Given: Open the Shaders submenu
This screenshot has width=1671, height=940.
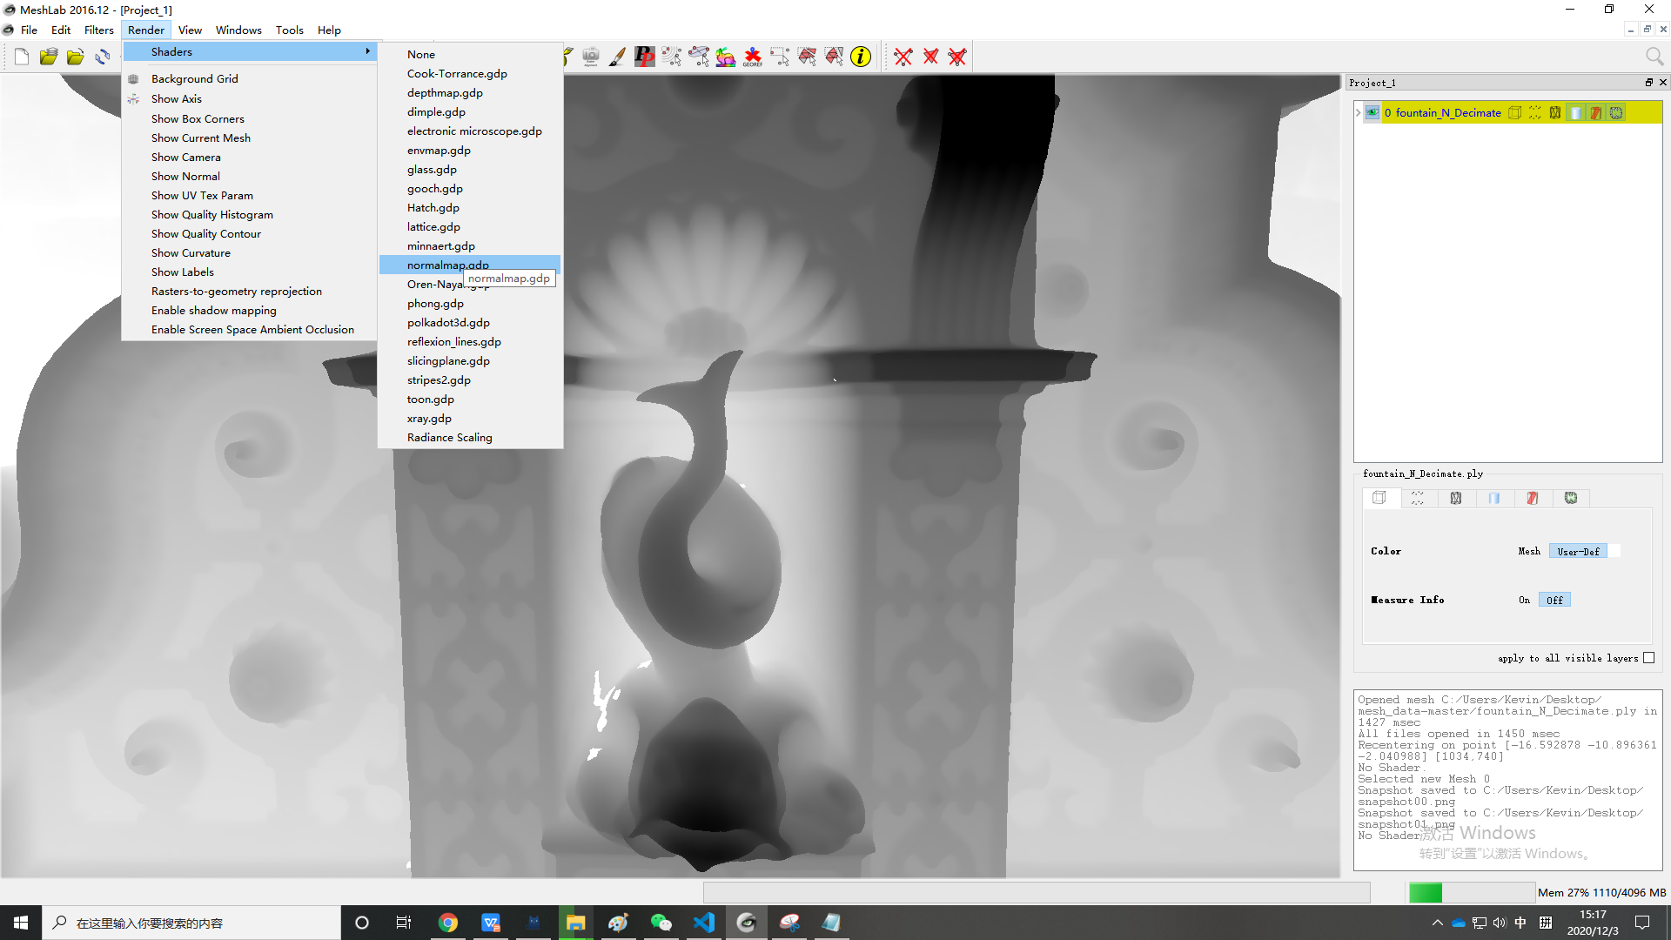Looking at the screenshot, I should click(250, 52).
